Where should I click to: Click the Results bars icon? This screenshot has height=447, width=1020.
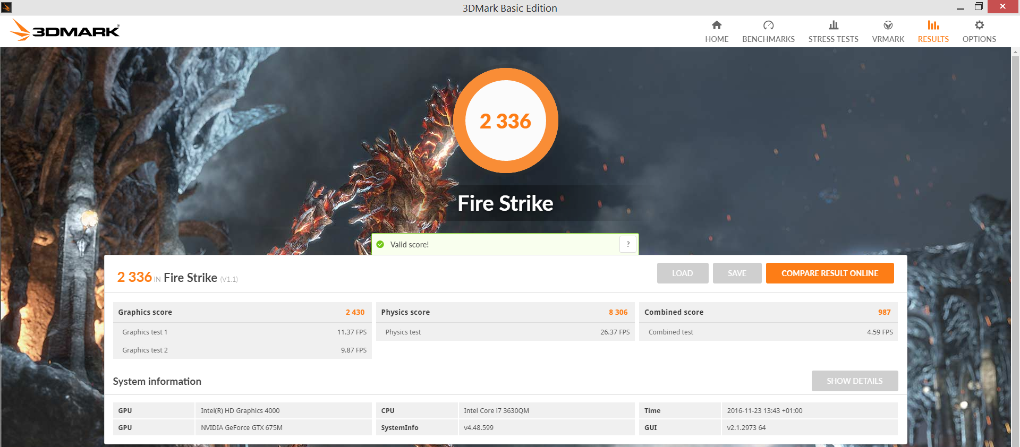pyautogui.click(x=933, y=25)
